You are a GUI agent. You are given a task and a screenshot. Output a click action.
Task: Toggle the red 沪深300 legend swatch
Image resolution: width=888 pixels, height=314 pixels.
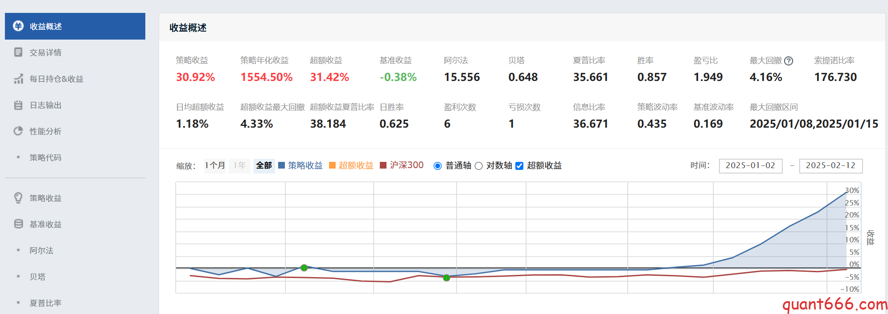tap(383, 165)
